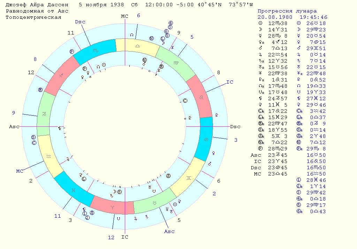
Task: Select the blue Asc label below the chart
Action: (169, 232)
